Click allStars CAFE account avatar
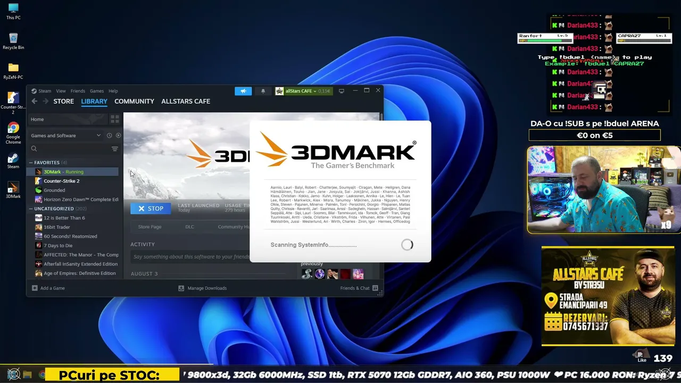This screenshot has width=681, height=383. [279, 91]
